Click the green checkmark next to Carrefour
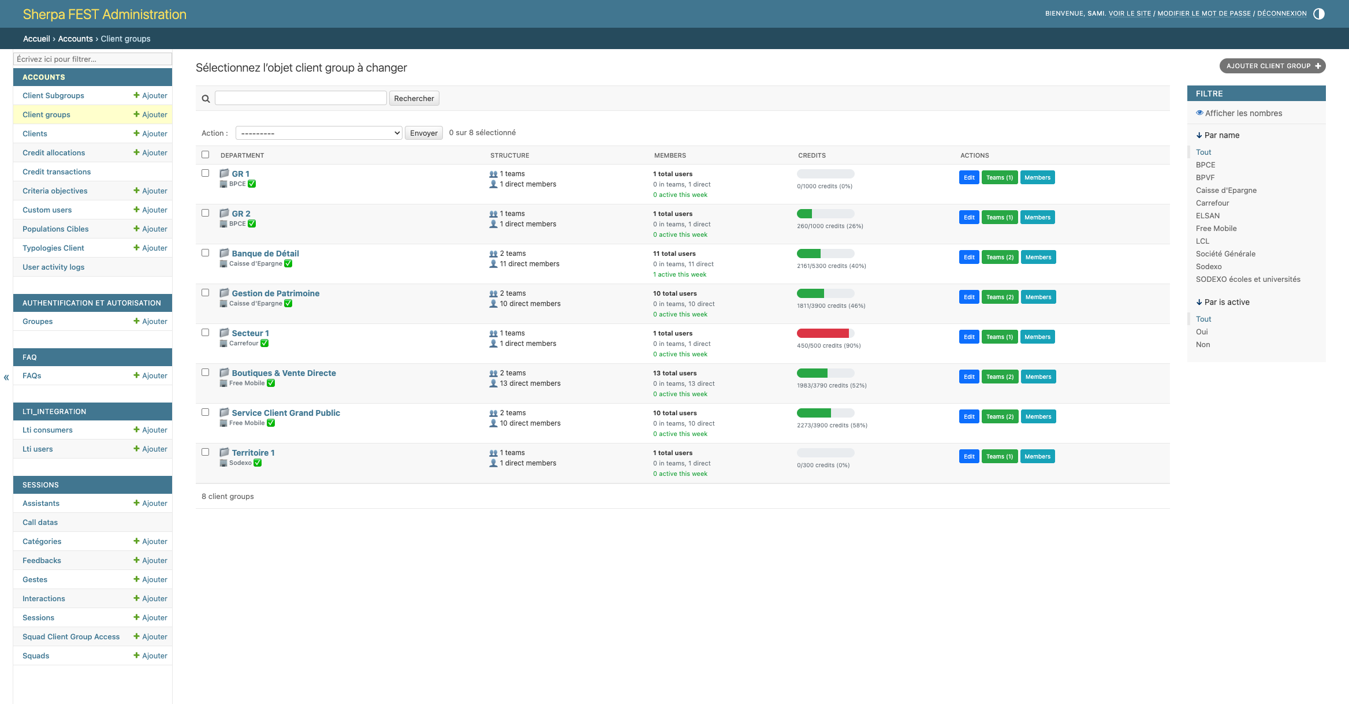1349x704 pixels. (264, 343)
